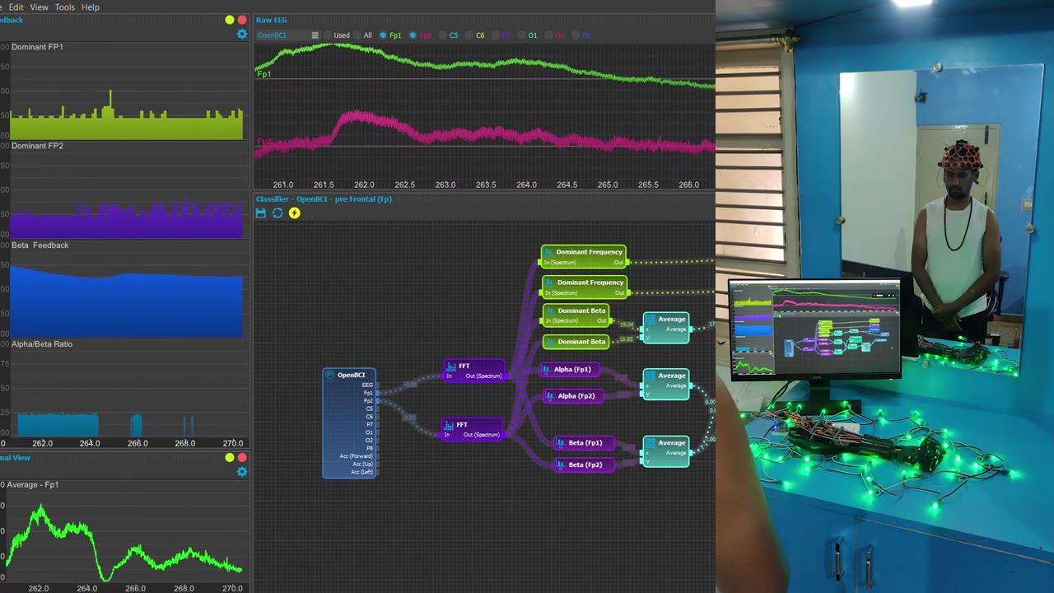1054x593 pixels.
Task: Close the Signal View panel with the red dot
Action: pos(242,457)
